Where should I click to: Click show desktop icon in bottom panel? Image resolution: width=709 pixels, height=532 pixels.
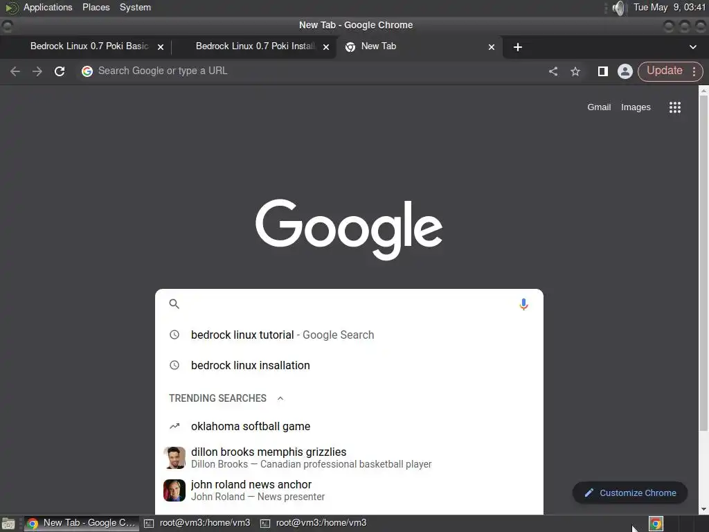pos(8,524)
